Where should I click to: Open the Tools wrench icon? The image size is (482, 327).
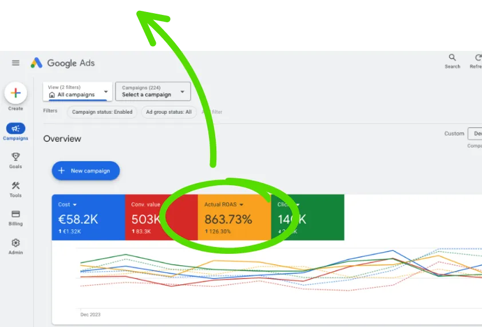pyautogui.click(x=15, y=186)
